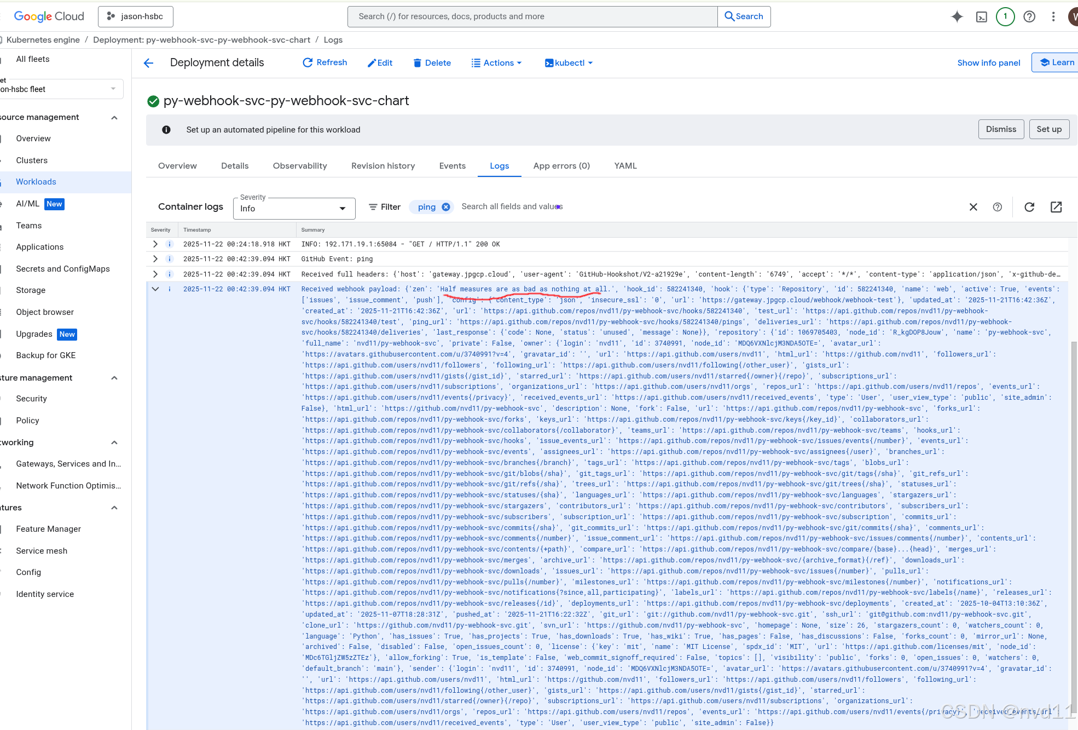Clear log search with the X icon
This screenshot has height=730, width=1078.
coord(973,207)
